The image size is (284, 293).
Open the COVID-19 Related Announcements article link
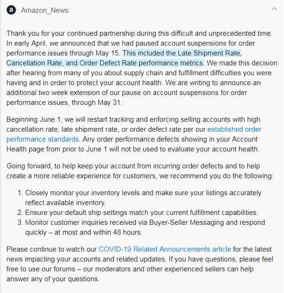pyautogui.click(x=165, y=249)
